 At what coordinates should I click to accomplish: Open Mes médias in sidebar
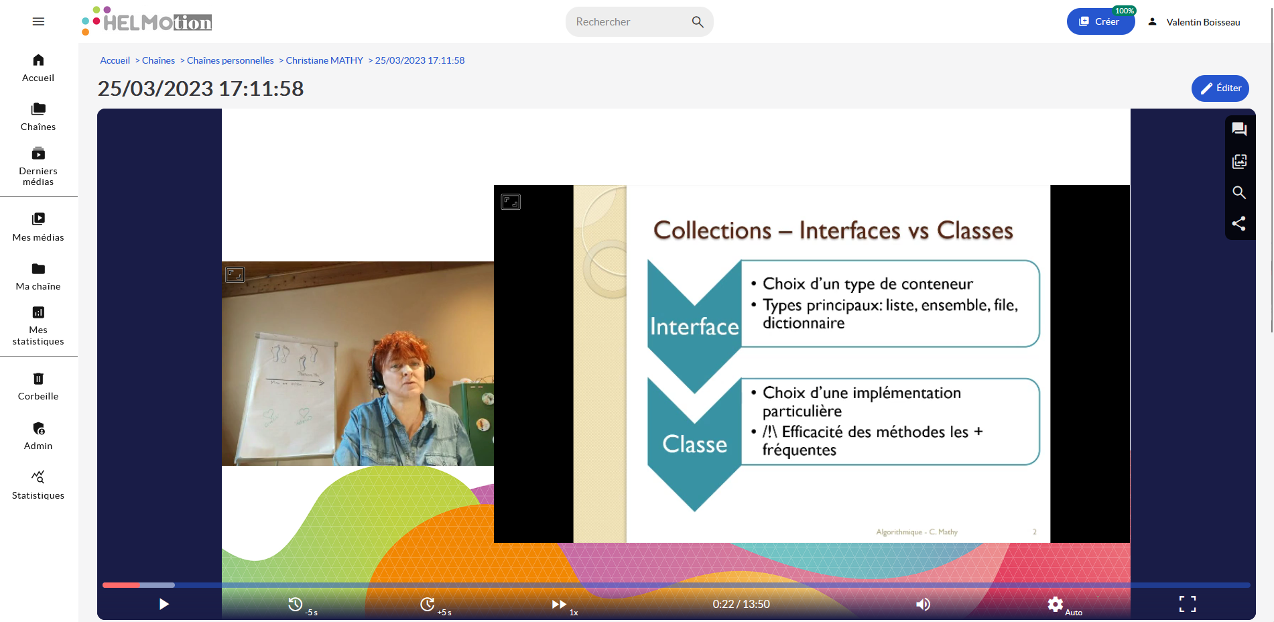point(38,227)
